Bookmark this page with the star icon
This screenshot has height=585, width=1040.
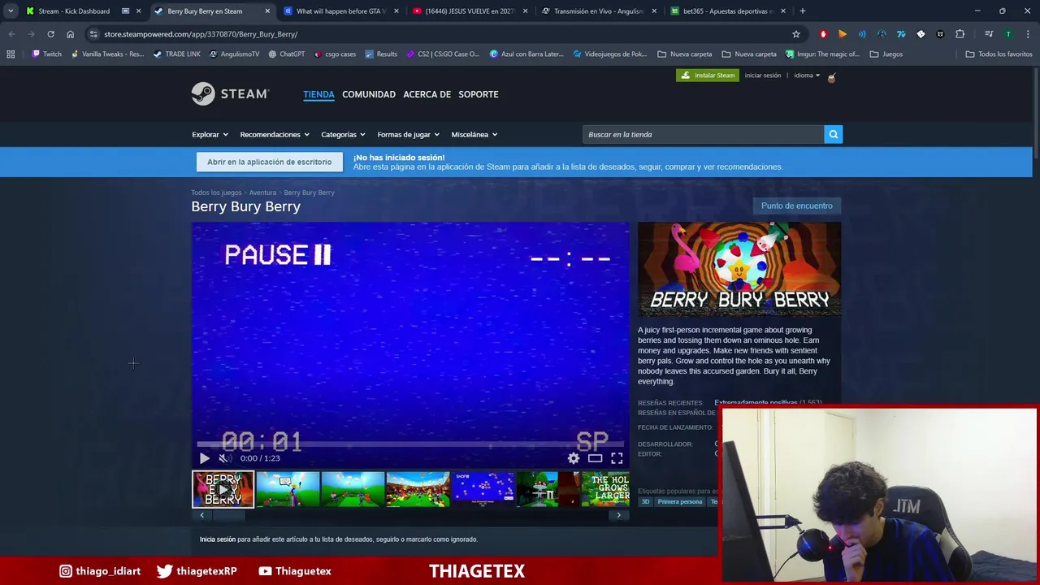coord(796,34)
